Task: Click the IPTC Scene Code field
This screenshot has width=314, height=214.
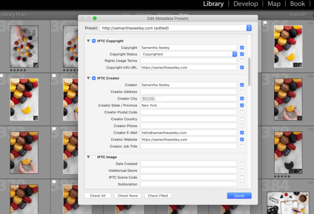Action: click(x=189, y=177)
